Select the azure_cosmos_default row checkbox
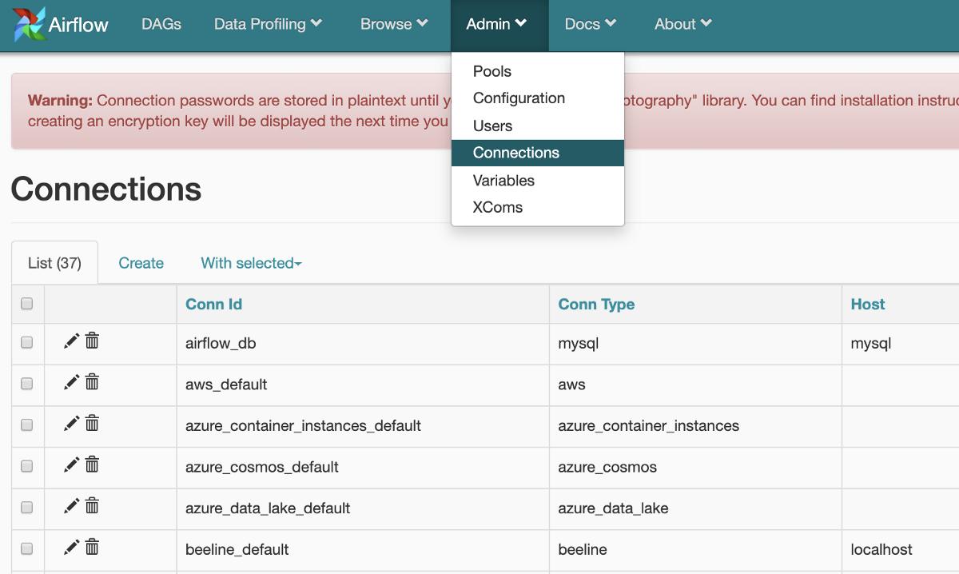The height and width of the screenshot is (574, 959). tap(27, 466)
